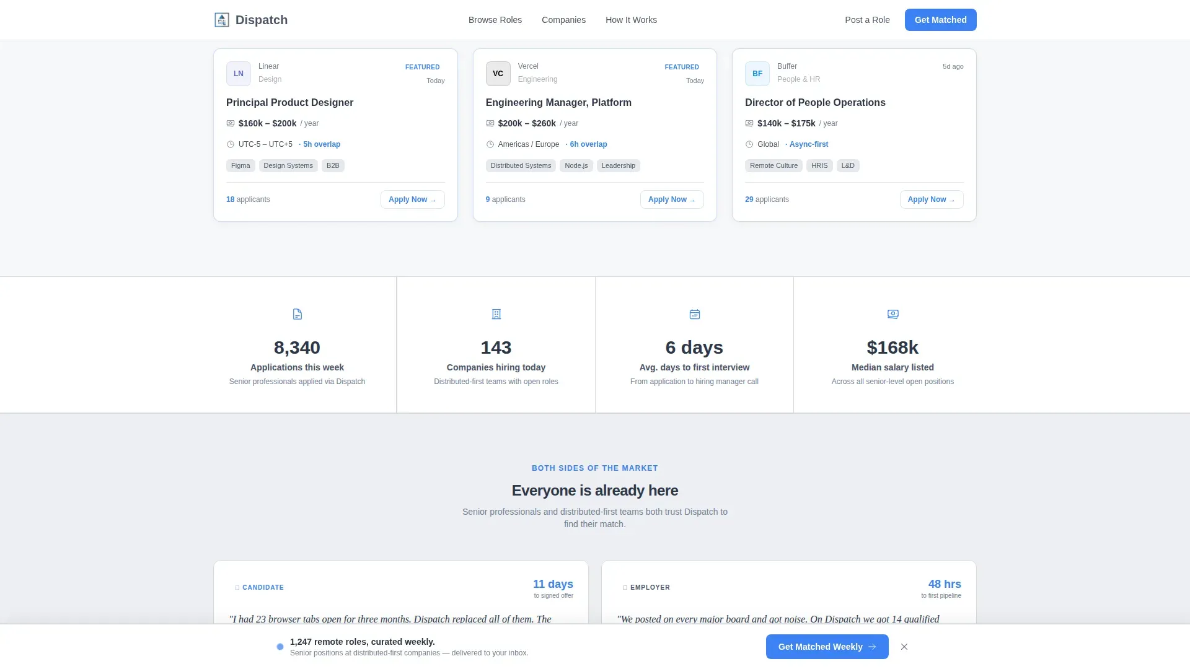Click salary icon on Director of People Operations card
Screen dimensions: 1190x669
[x=749, y=123]
